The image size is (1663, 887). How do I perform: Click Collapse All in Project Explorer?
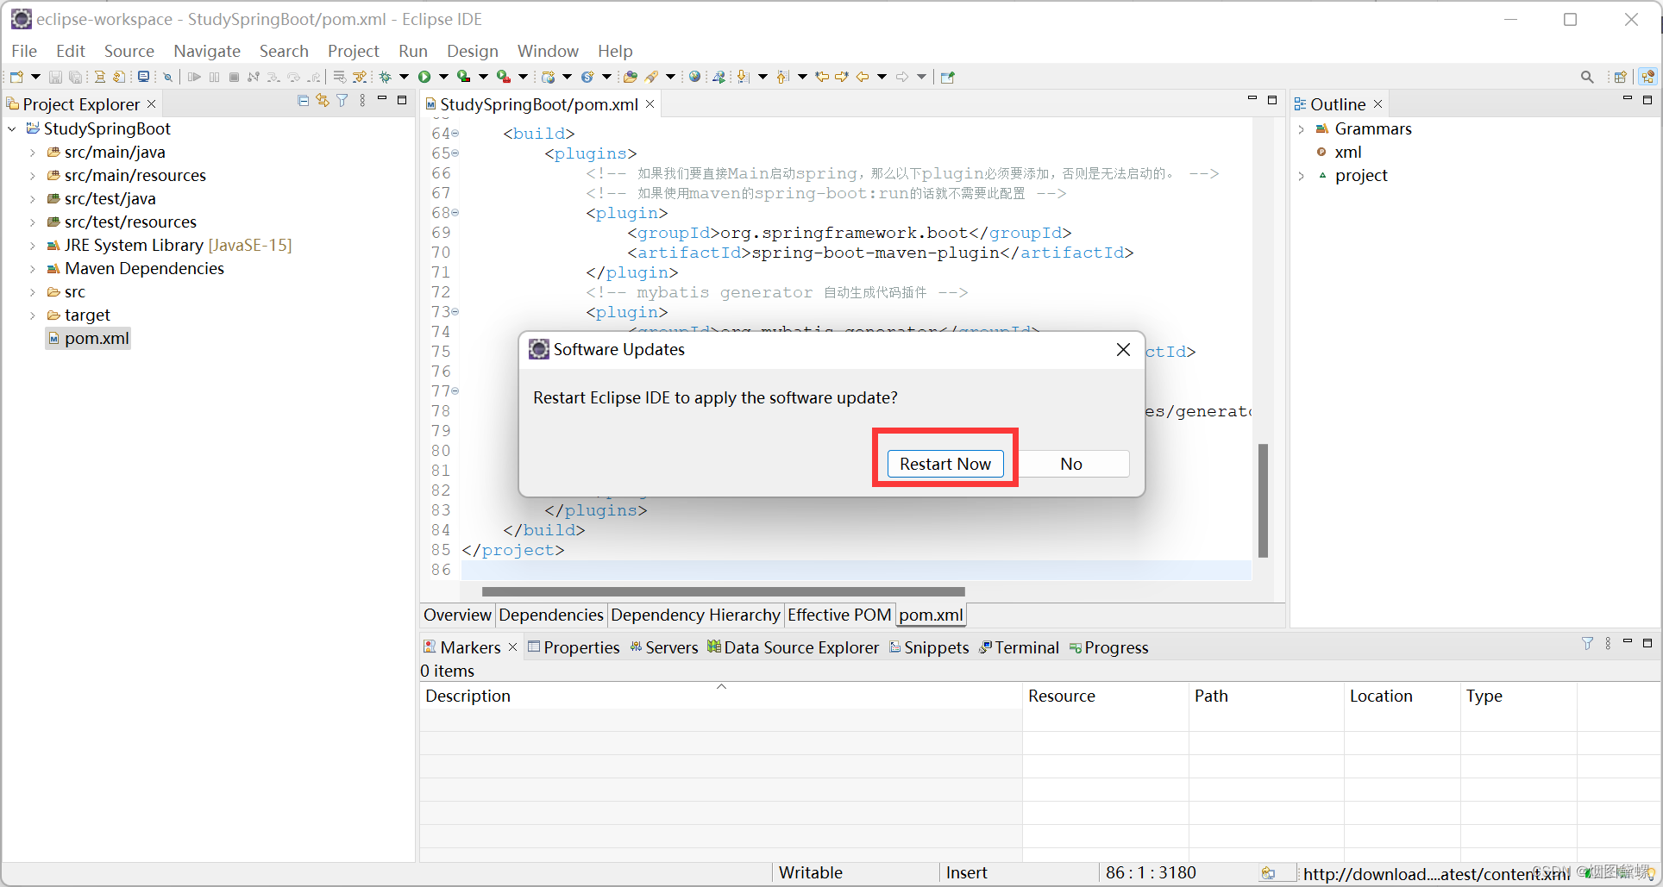tap(303, 101)
